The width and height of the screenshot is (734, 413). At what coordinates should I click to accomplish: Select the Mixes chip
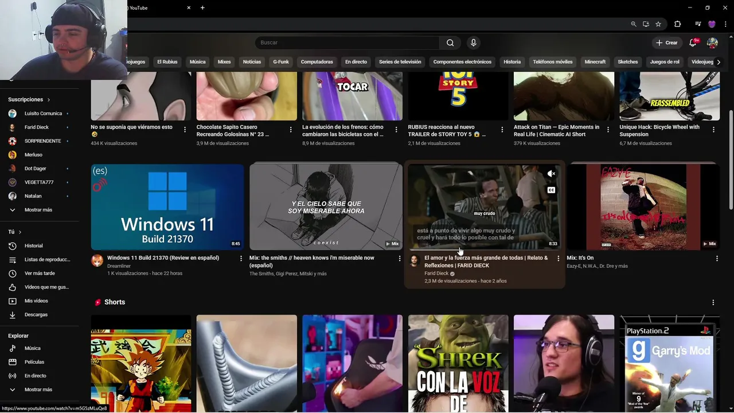[224, 62]
